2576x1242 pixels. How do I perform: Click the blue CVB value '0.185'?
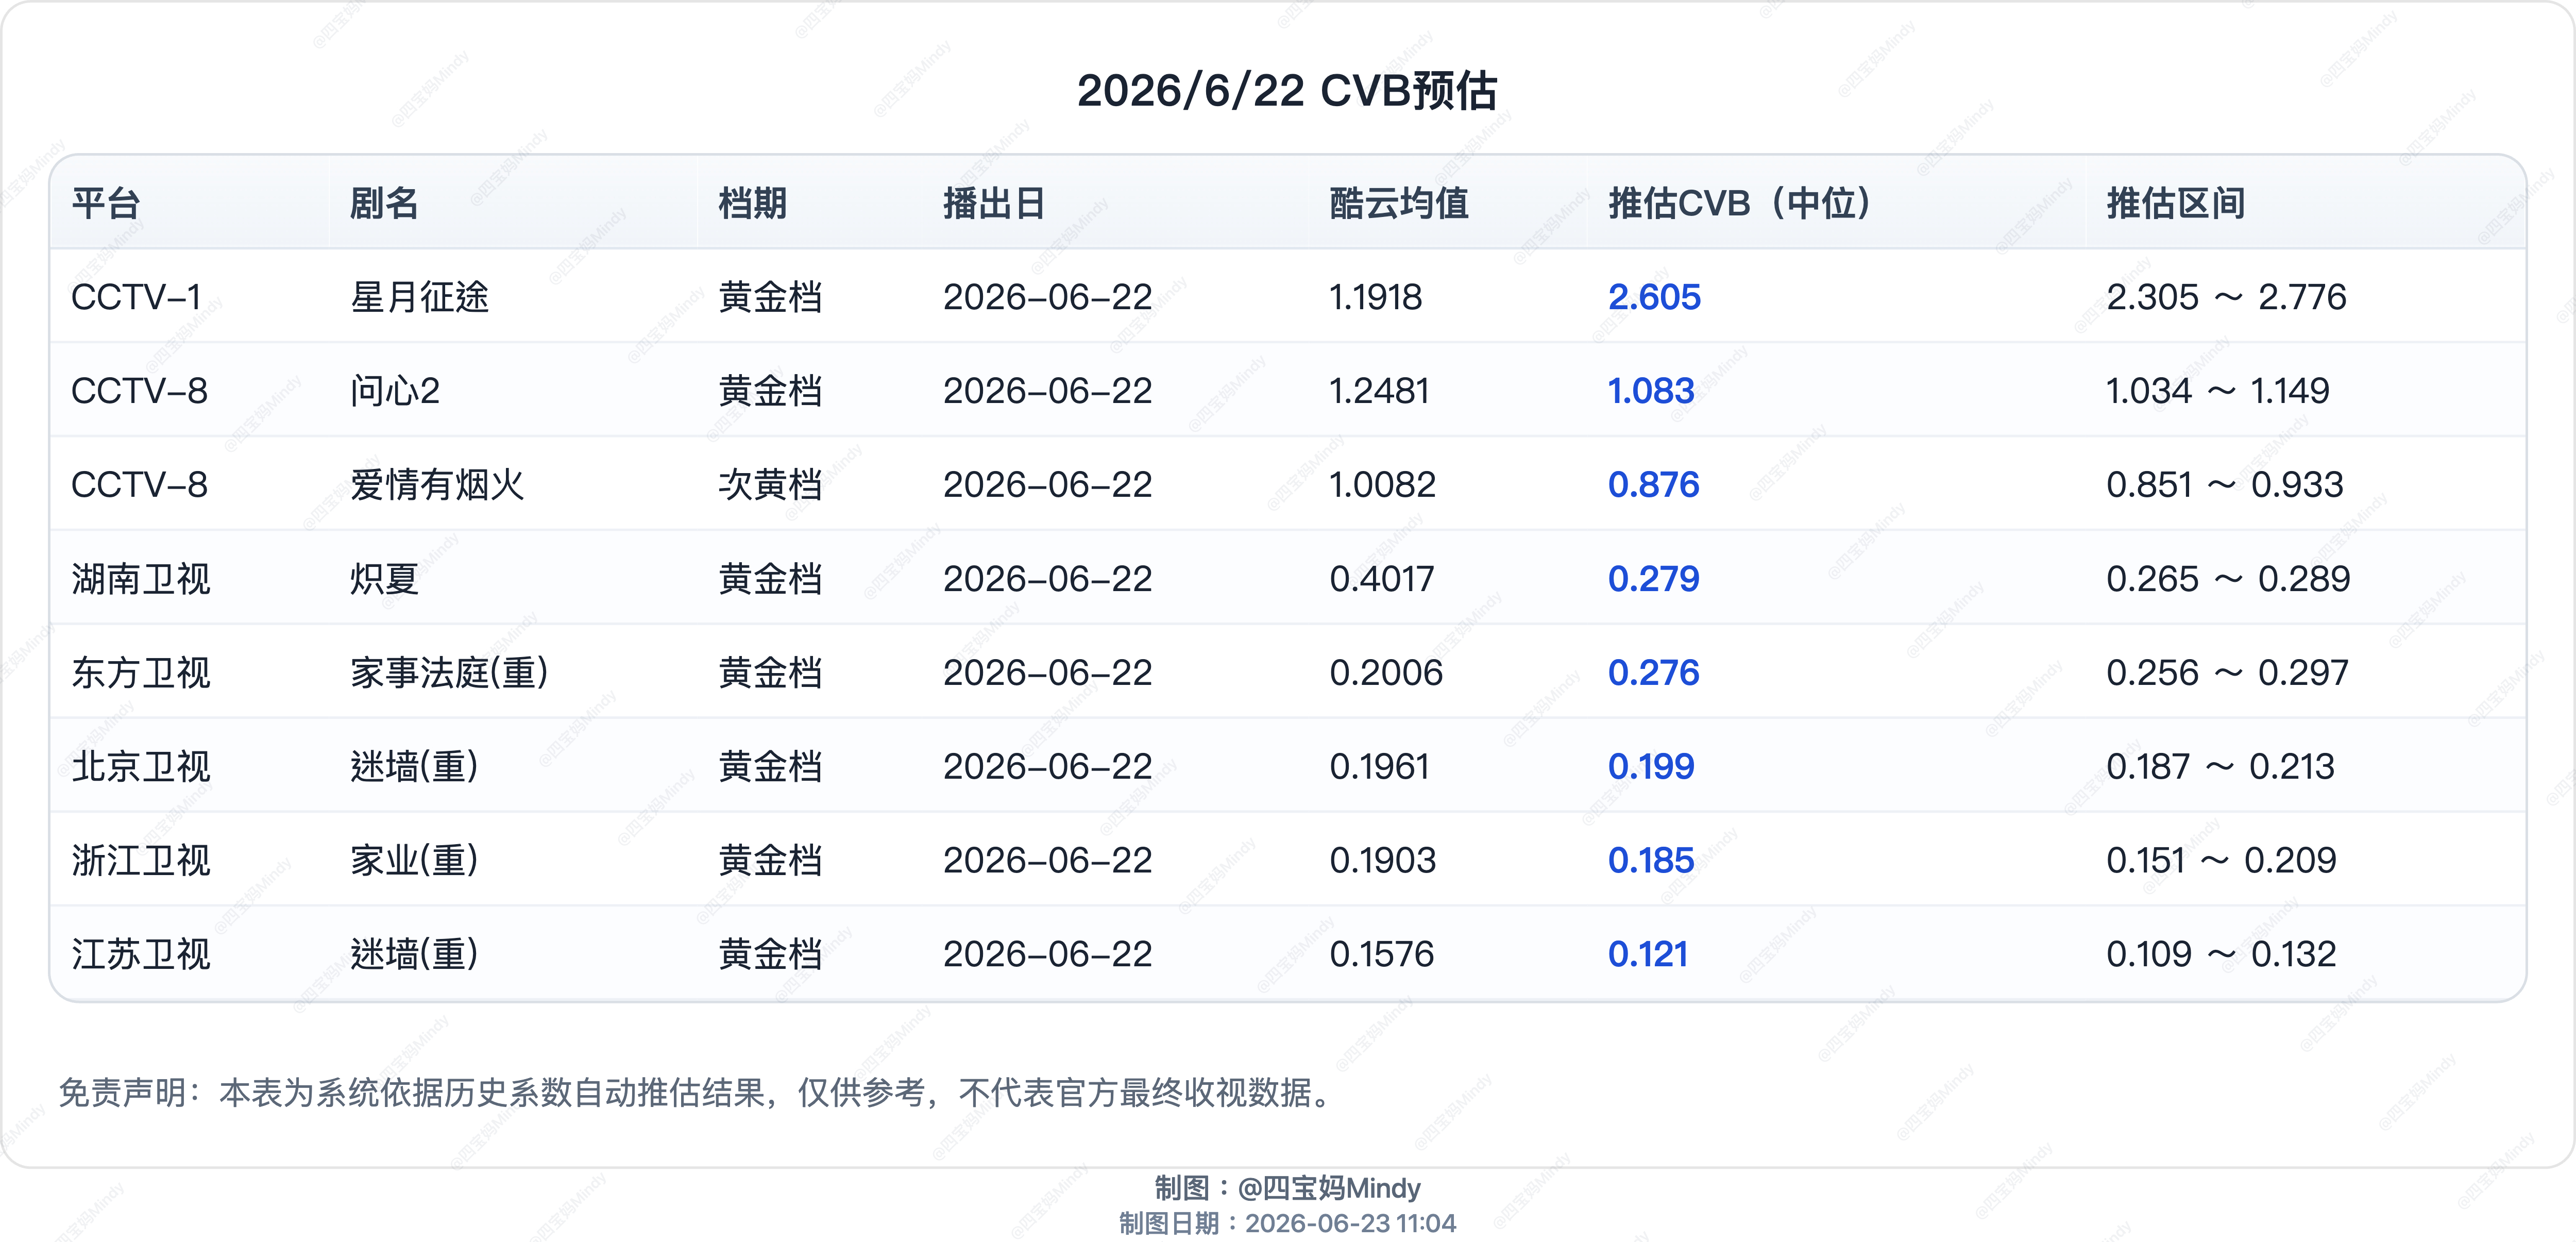click(x=1651, y=860)
